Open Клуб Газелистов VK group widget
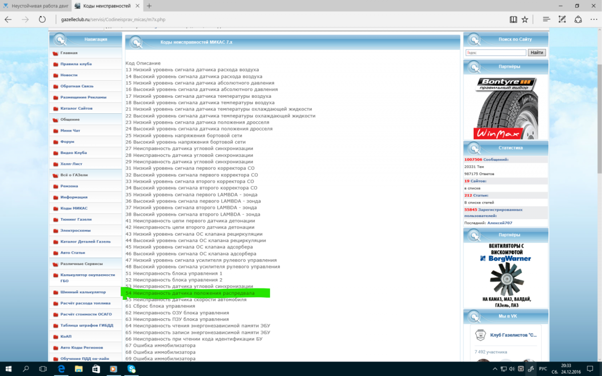 click(513, 335)
